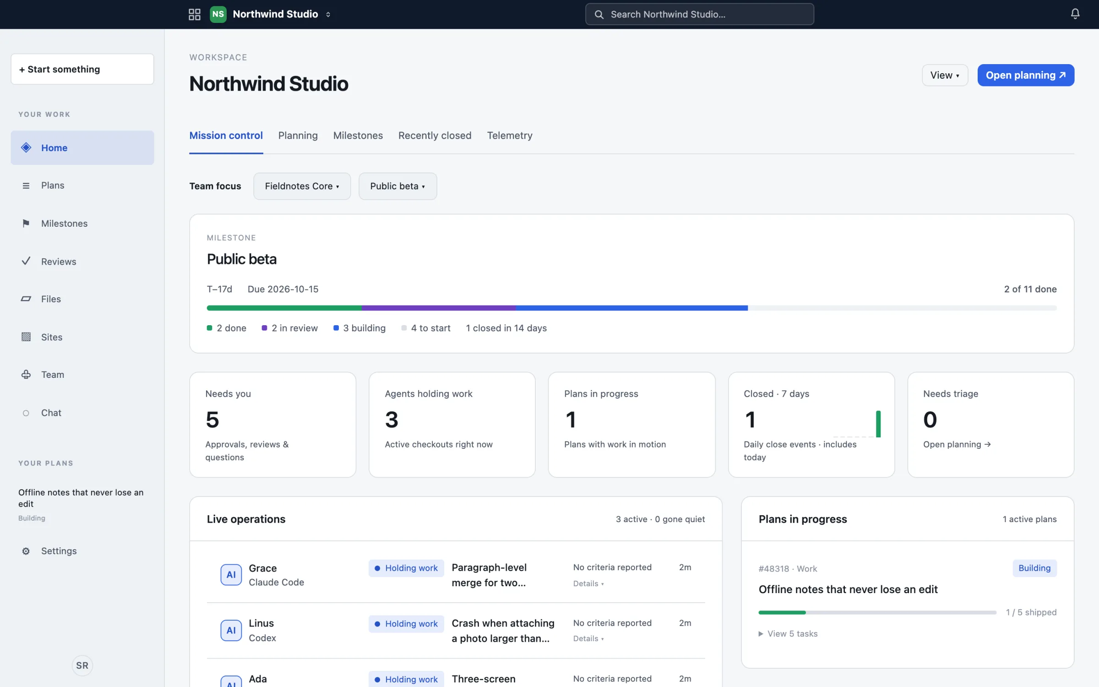Click the green NS workspace logo
1099x687 pixels.
point(218,14)
